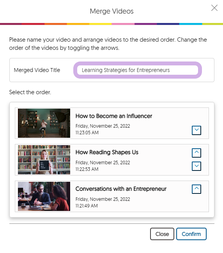Select the bookshelf woman video thumbnail

pos(44,160)
